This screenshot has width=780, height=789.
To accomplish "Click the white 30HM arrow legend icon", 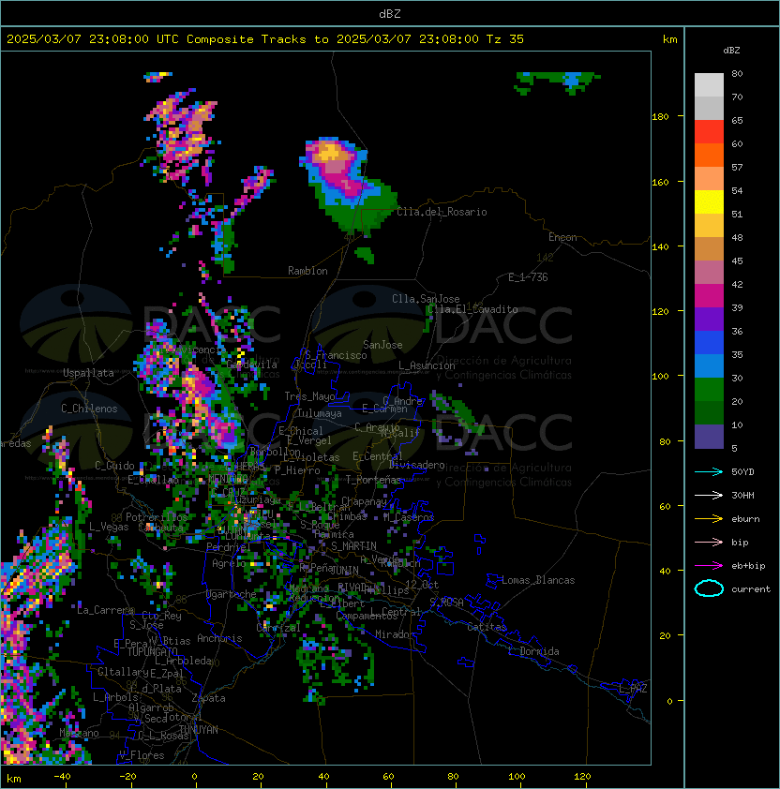I will [709, 496].
